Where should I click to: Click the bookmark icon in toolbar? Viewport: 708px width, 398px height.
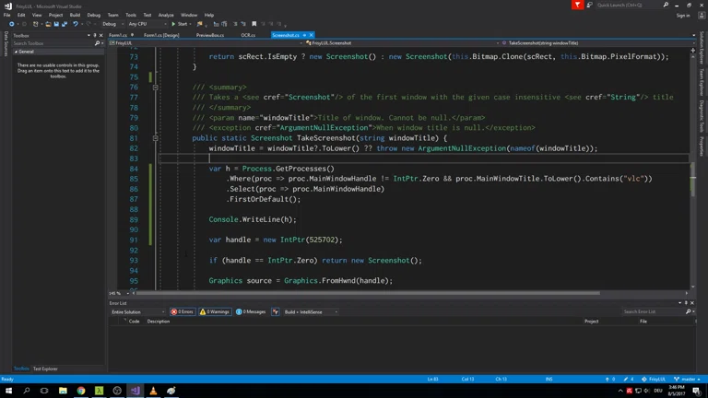pyautogui.click(x=254, y=24)
